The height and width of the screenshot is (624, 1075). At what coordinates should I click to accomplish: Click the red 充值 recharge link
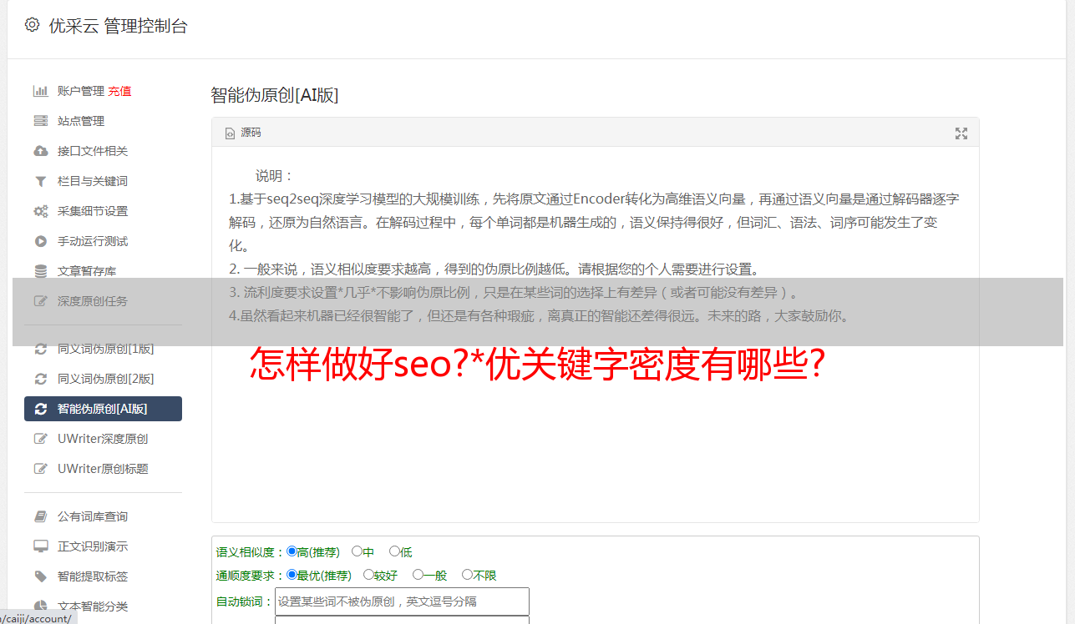119,91
